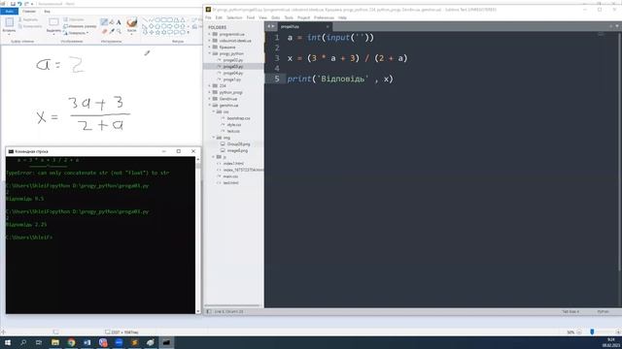Open the Selection menu in Sublime Text
This screenshot has height=349, width=622.
[x=234, y=17]
